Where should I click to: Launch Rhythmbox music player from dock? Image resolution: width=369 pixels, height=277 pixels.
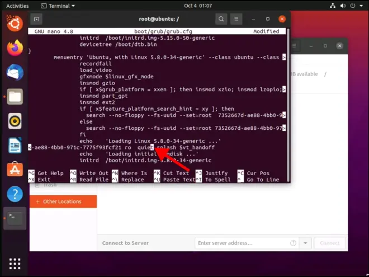click(x=15, y=121)
